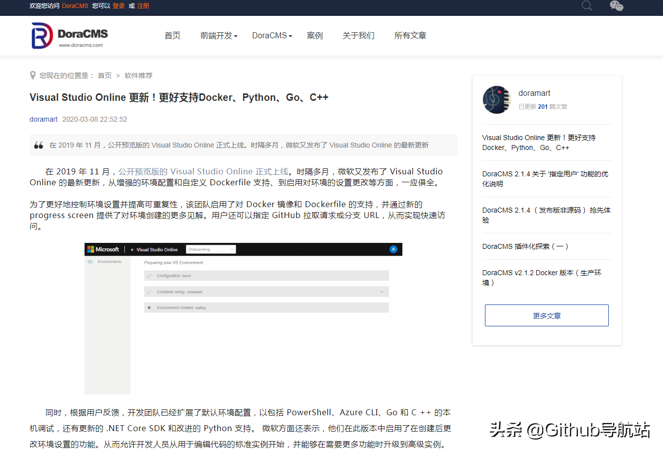The width and height of the screenshot is (663, 451).
Task: Click the quotation mark icon in summary
Action: coord(38,145)
